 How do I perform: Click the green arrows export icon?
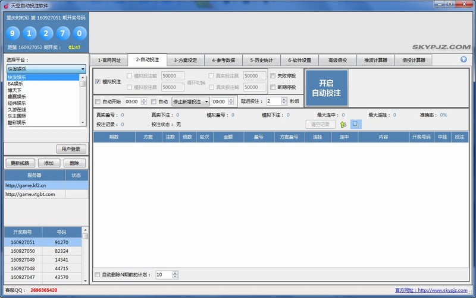pyautogui.click(x=343, y=124)
